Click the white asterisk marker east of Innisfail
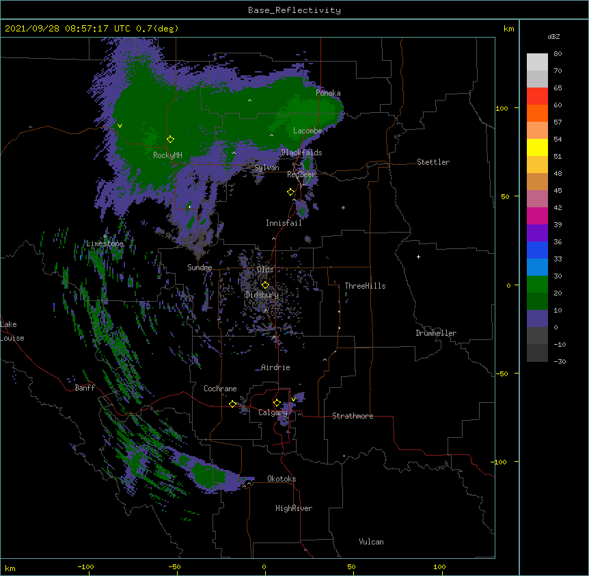Screen dimensions: 589x576 pos(343,207)
